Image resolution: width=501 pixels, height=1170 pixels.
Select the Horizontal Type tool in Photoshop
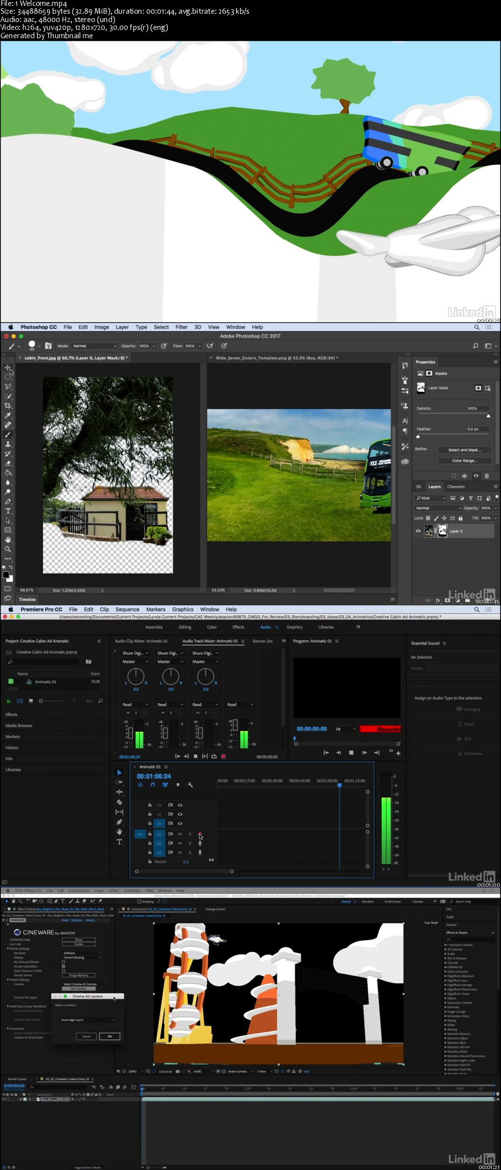7,511
